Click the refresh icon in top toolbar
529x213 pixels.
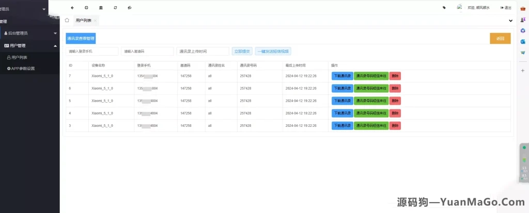(115, 8)
